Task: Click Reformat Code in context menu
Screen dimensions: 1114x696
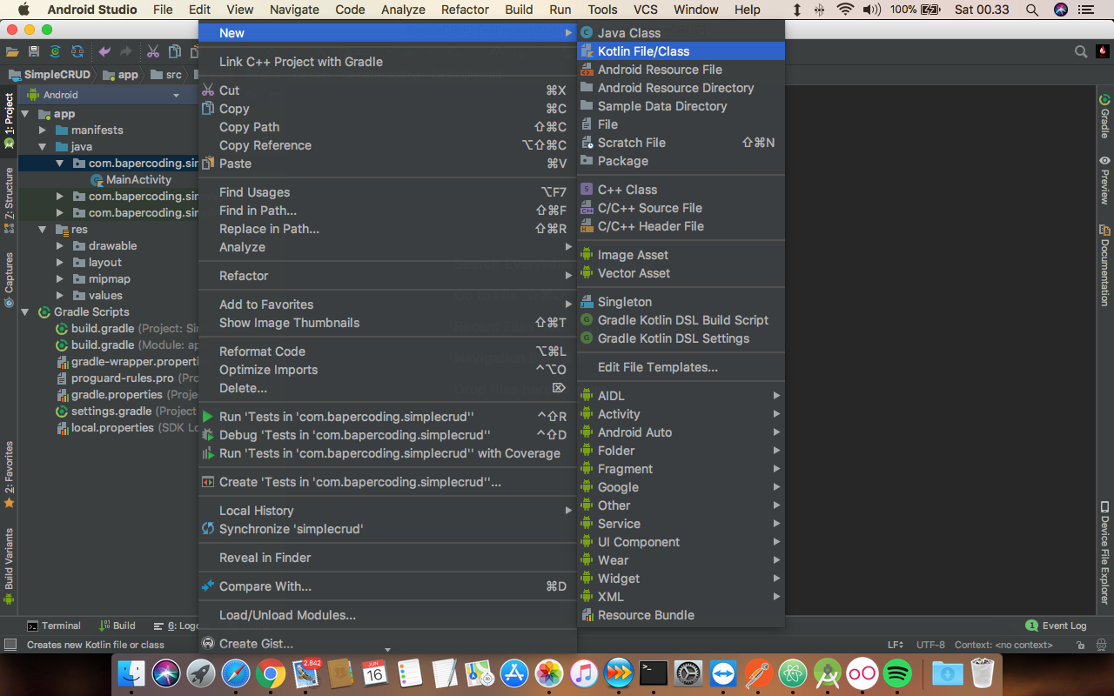Action: click(387, 351)
